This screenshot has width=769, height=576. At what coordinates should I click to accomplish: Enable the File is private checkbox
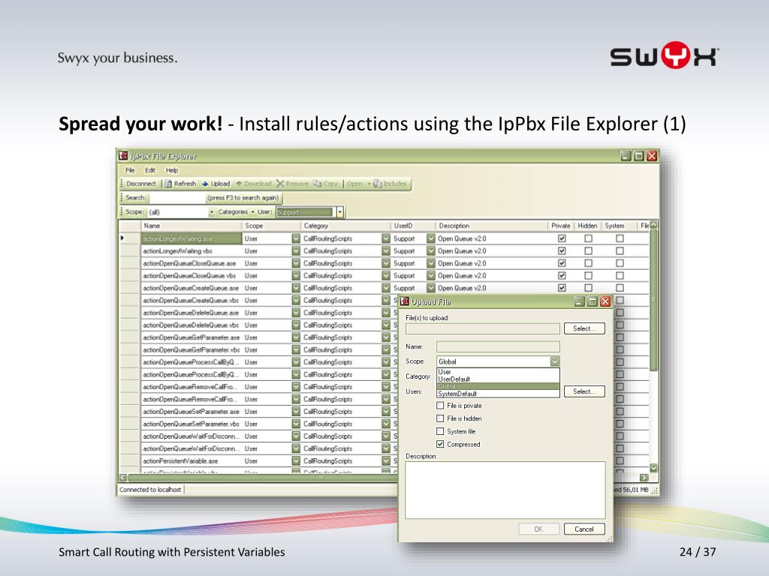click(440, 406)
